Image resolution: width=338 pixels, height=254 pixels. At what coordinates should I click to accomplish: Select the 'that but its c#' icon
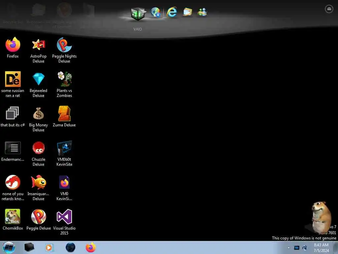coord(13,116)
